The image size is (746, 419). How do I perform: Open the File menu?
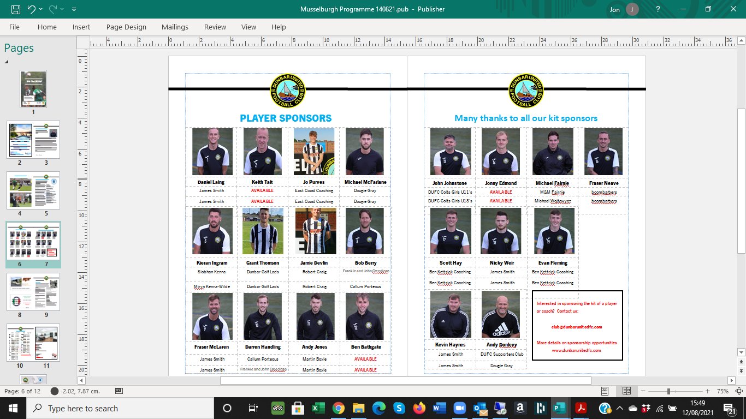point(14,27)
